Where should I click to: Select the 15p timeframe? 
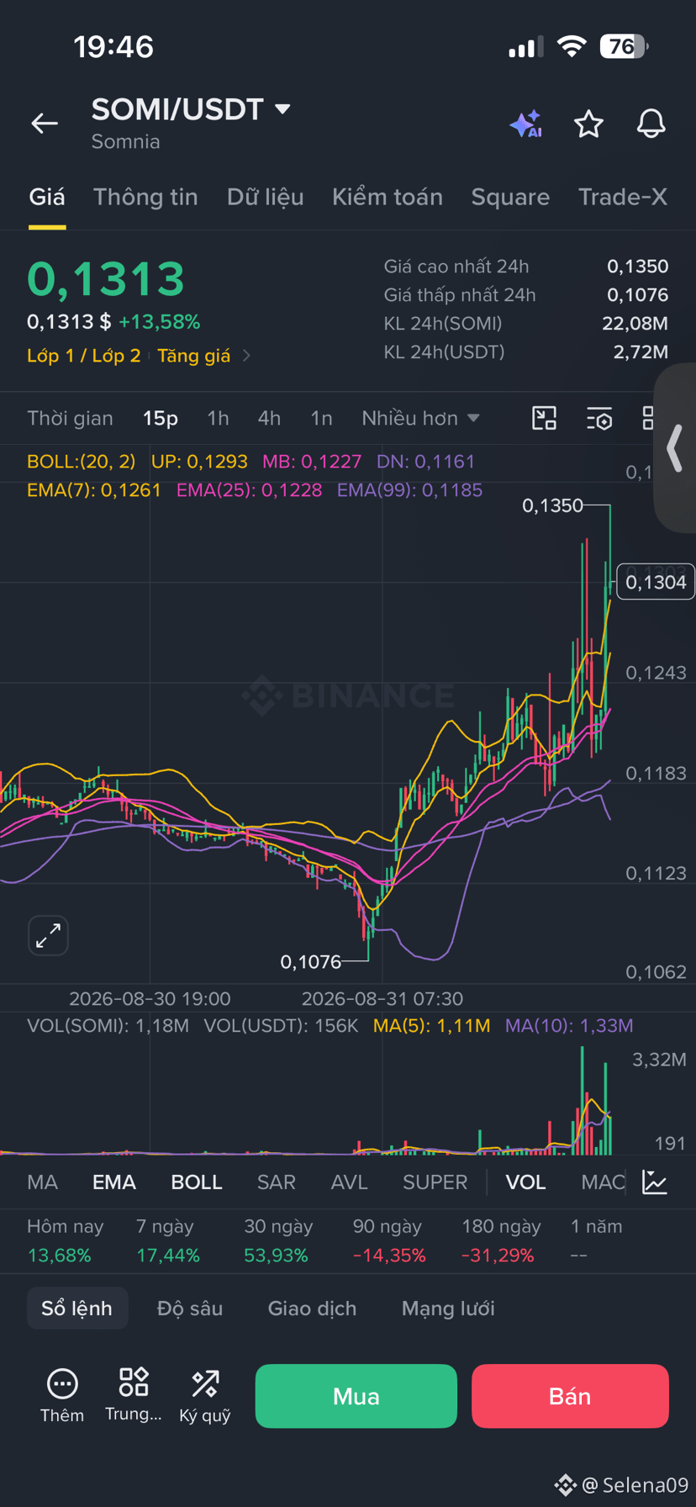tap(161, 418)
